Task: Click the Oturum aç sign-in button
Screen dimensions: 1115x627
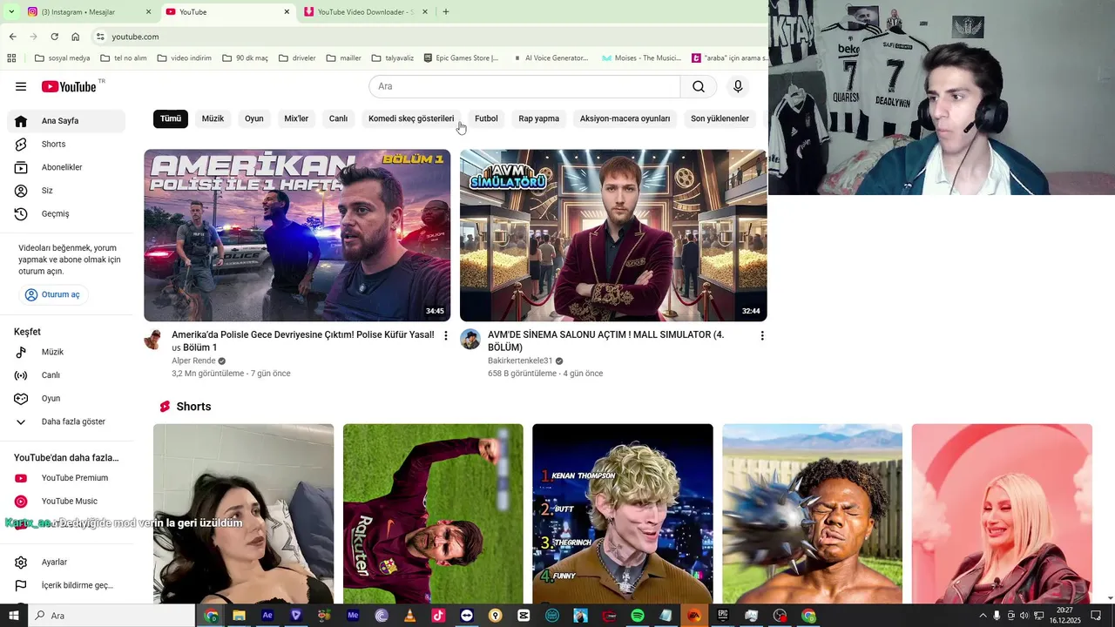Action: pos(53,294)
